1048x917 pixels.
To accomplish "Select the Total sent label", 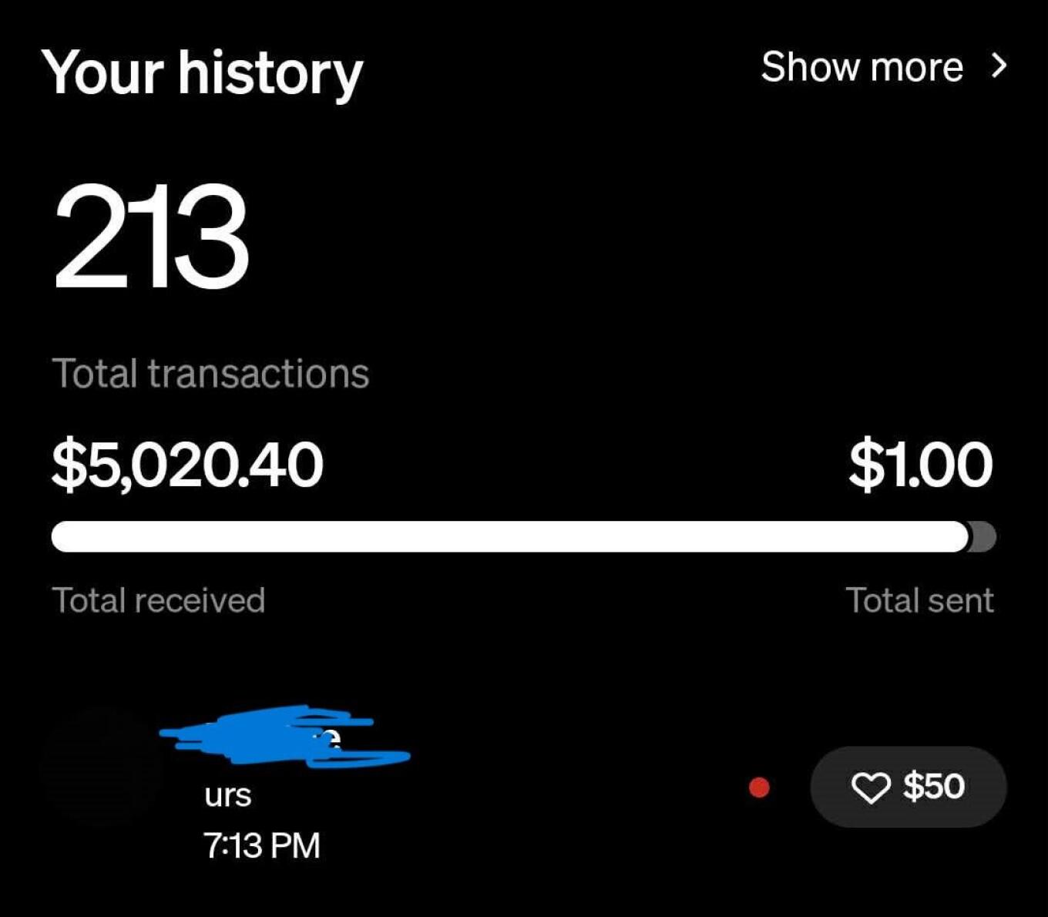I will pos(919,600).
